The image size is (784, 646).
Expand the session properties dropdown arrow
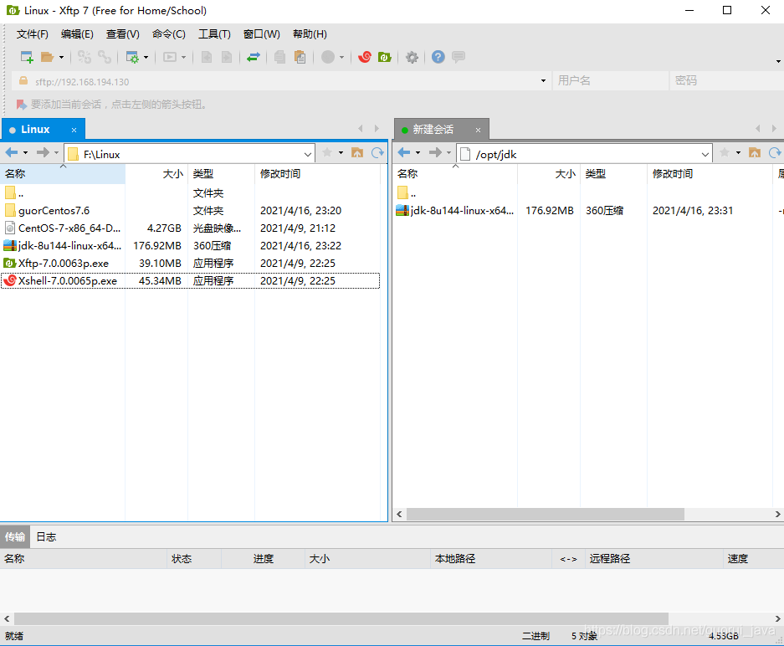coord(146,58)
